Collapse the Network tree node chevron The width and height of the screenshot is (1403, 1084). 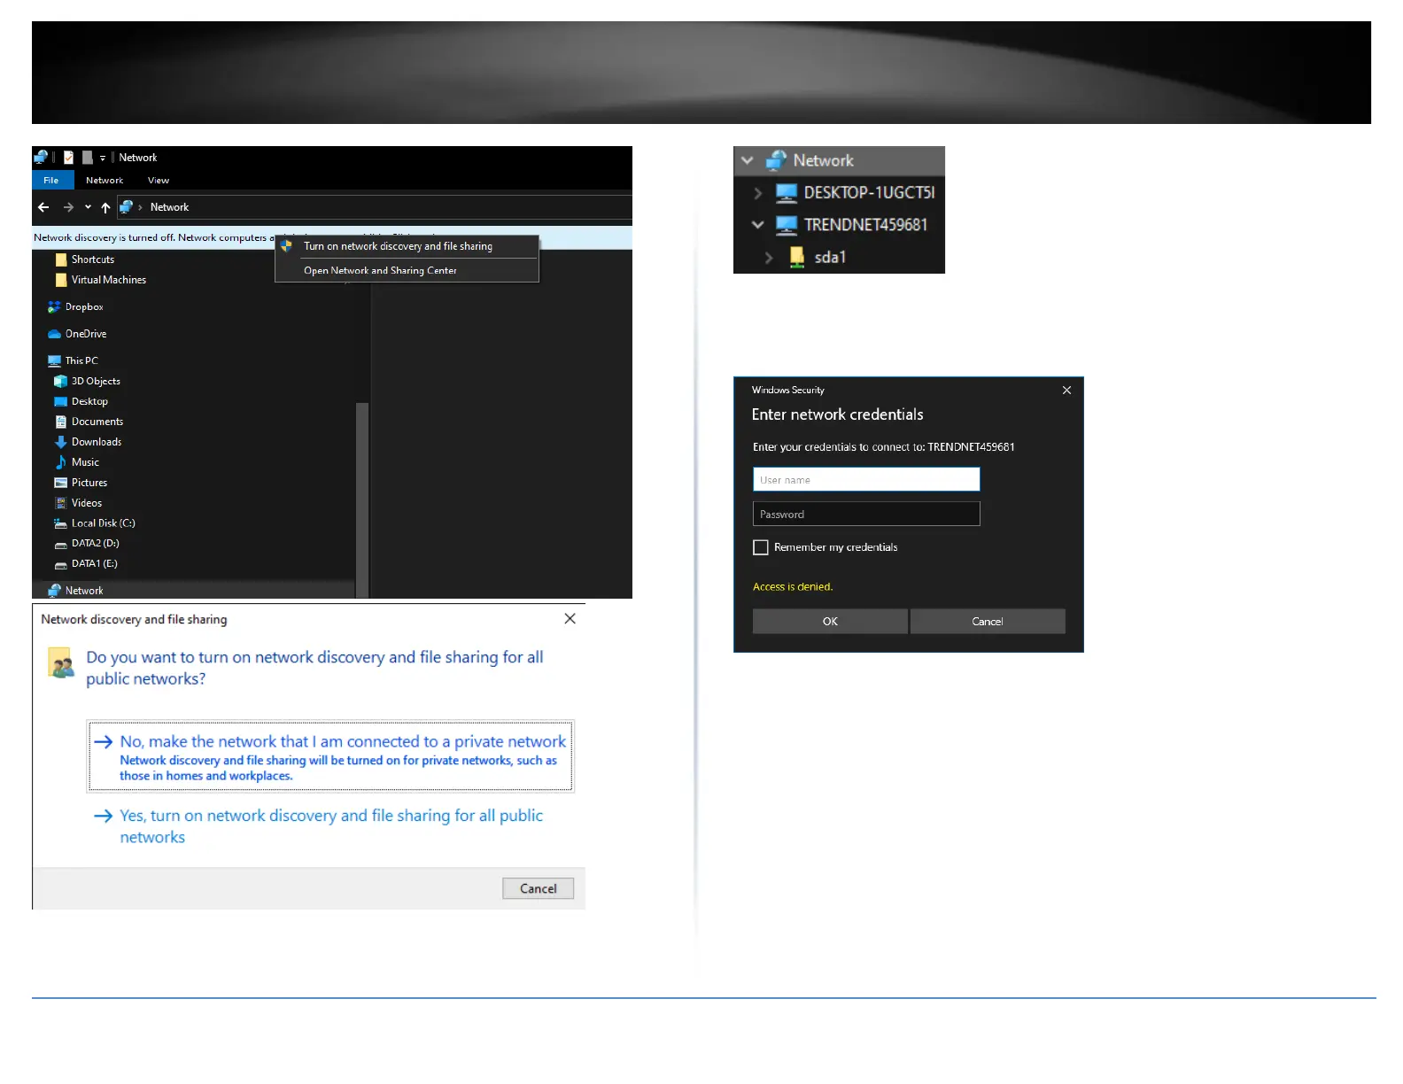point(748,160)
